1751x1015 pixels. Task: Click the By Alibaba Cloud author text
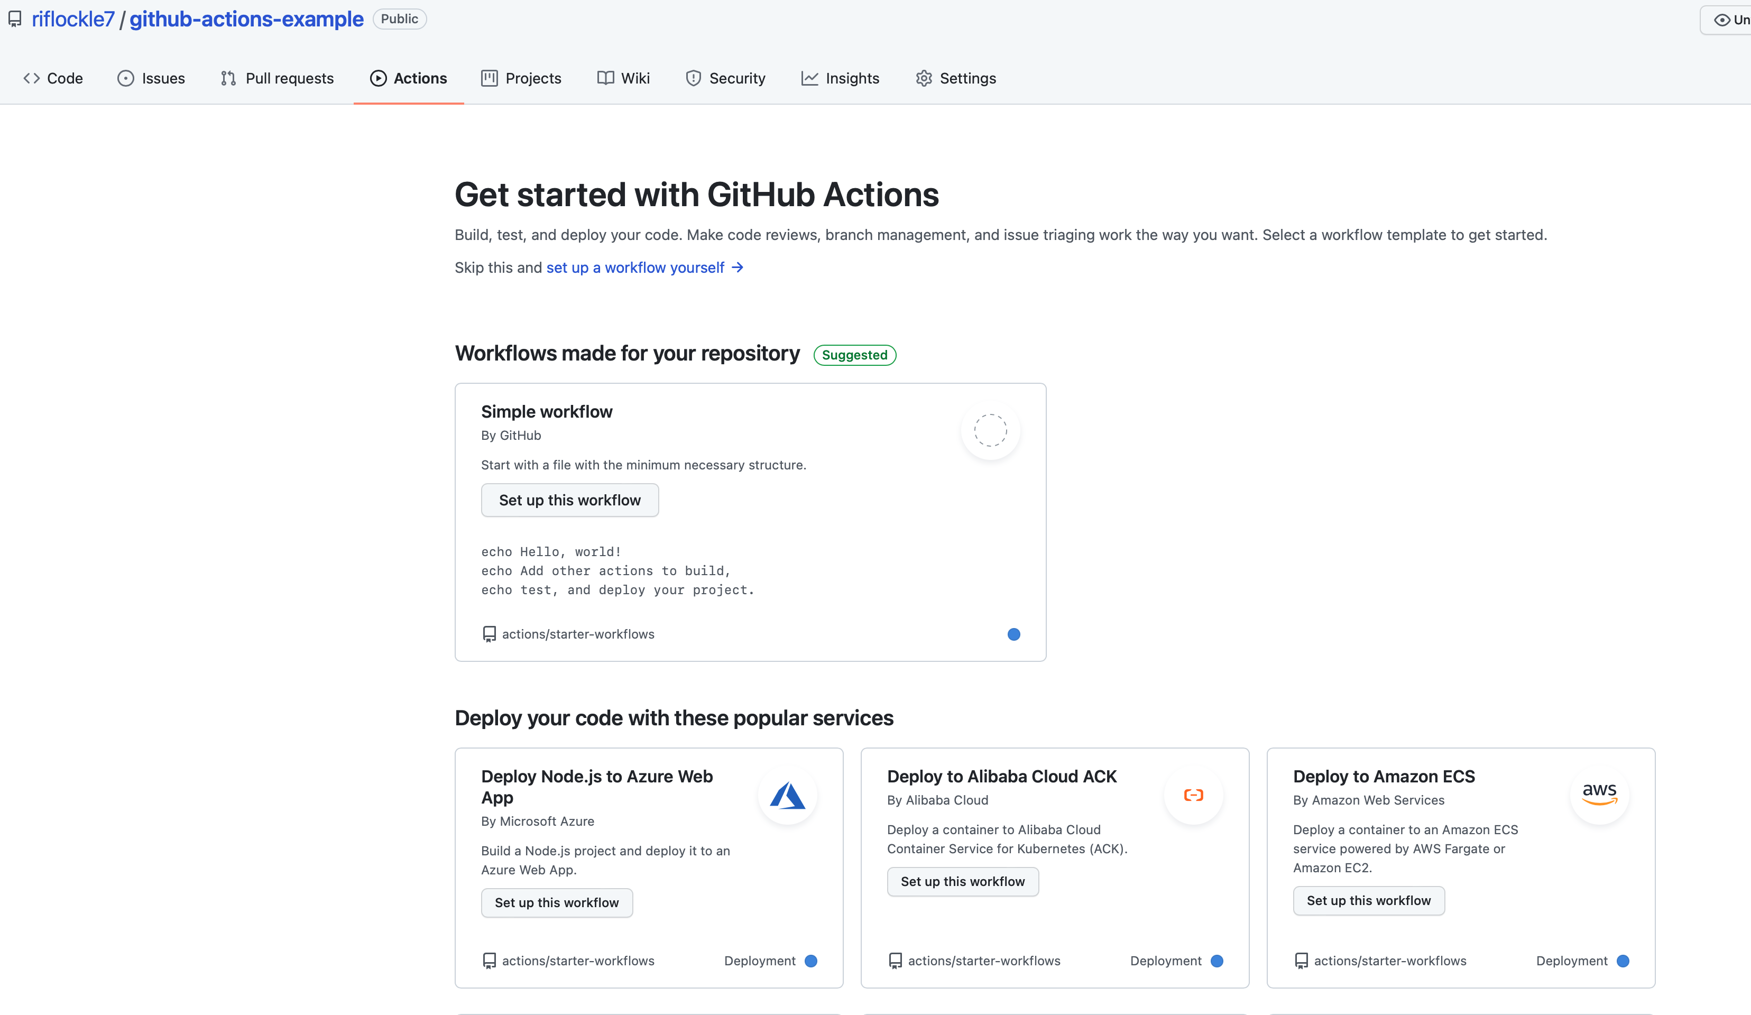pyautogui.click(x=937, y=800)
